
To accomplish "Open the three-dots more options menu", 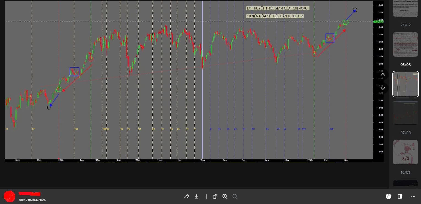I will 413,196.
